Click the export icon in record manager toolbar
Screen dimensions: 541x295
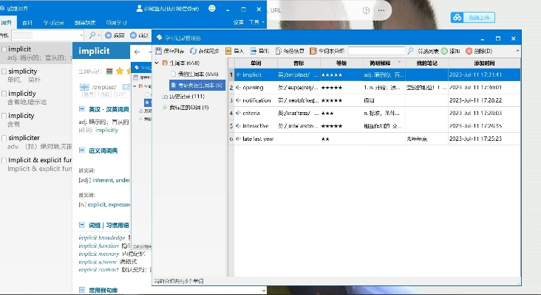tap(254, 51)
